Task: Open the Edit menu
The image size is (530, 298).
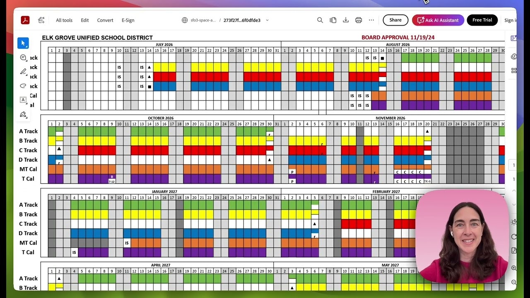Action: [84, 20]
